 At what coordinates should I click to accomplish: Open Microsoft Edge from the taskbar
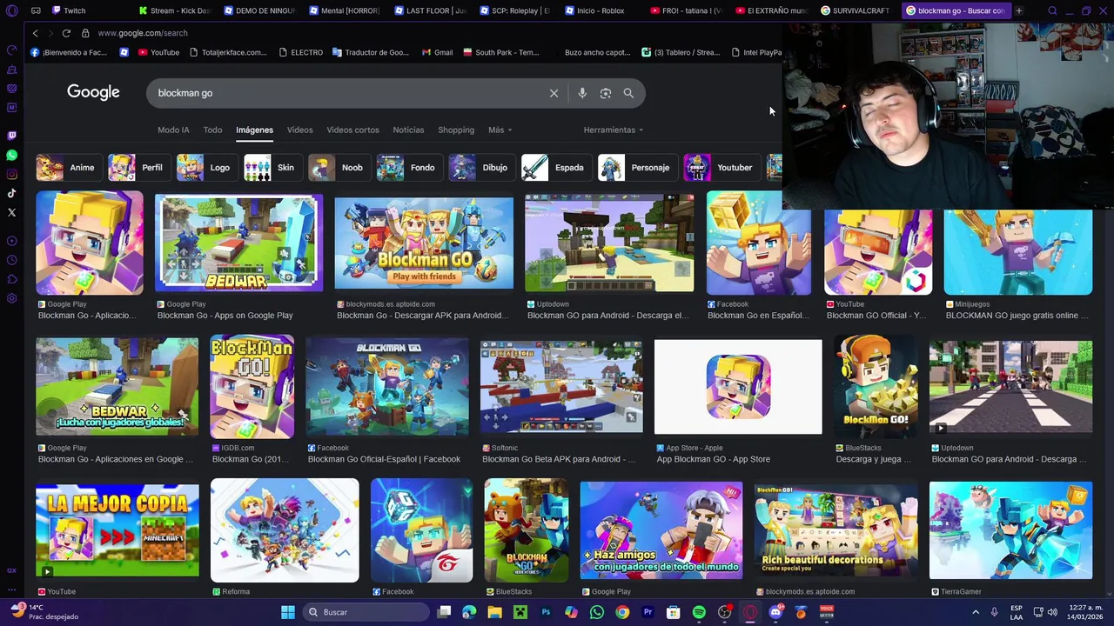pyautogui.click(x=469, y=612)
